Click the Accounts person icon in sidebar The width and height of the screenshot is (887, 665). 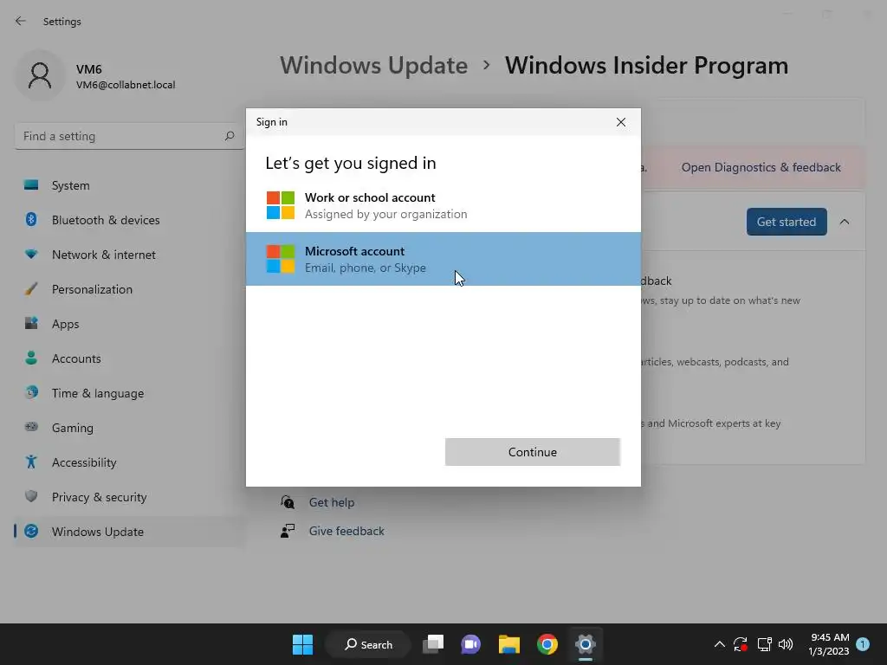click(31, 358)
